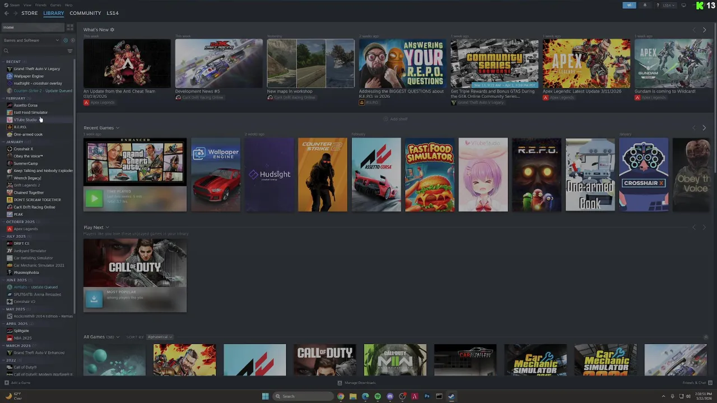Image resolution: width=717 pixels, height=403 pixels.
Task: Focus the library search field
Action: (x=34, y=51)
